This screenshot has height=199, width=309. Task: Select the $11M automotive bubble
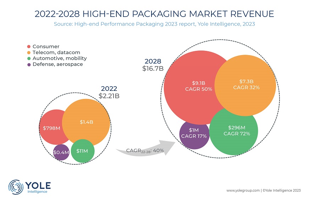tap(83, 151)
